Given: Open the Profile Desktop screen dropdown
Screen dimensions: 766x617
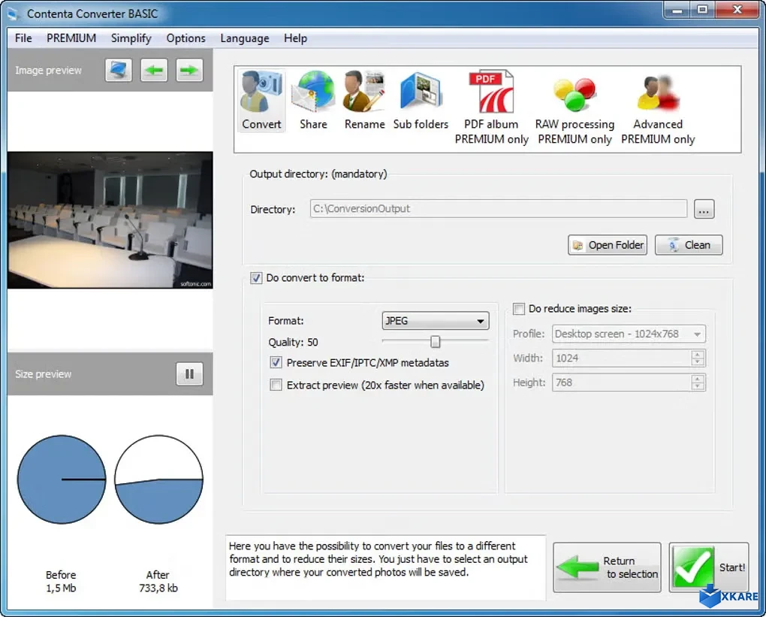Looking at the screenshot, I should [629, 334].
